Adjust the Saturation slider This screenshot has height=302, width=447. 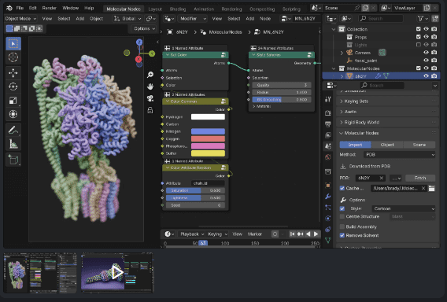[x=195, y=190]
